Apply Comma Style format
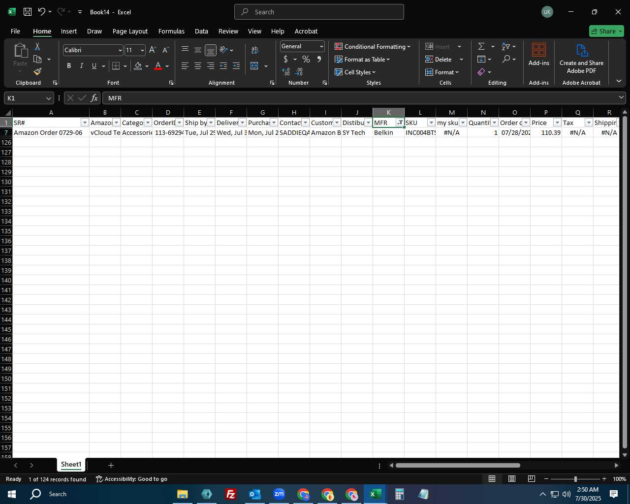630x504 pixels. tap(319, 59)
